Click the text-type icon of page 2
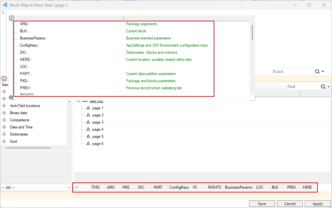The height and width of the screenshot is (208, 332). point(88,115)
